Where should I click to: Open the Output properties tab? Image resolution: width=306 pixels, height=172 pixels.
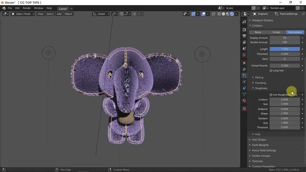point(244,36)
